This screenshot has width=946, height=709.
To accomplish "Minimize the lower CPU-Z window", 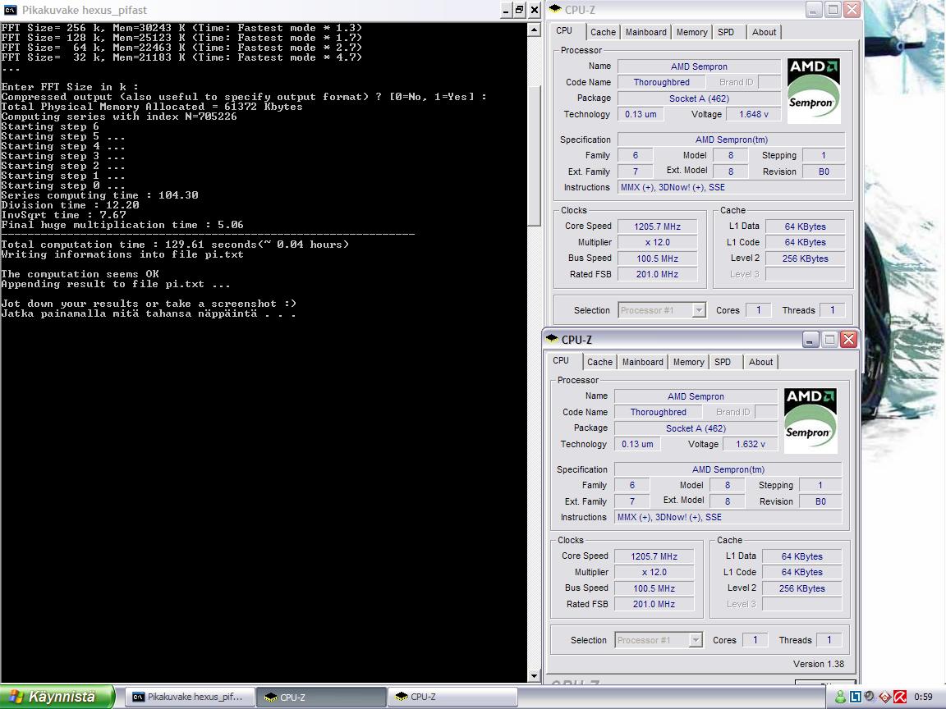I will (810, 340).
